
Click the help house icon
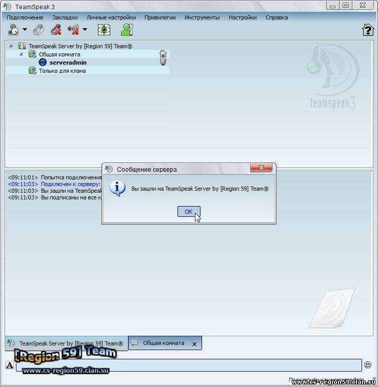368,30
